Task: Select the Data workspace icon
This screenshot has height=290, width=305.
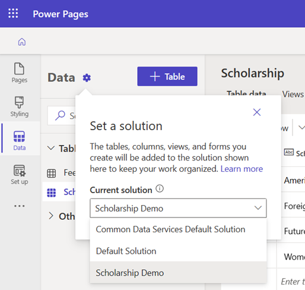Action: pyautogui.click(x=20, y=141)
